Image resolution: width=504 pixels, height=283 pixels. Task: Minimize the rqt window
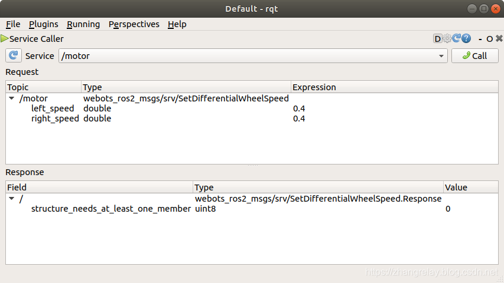[x=472, y=9]
